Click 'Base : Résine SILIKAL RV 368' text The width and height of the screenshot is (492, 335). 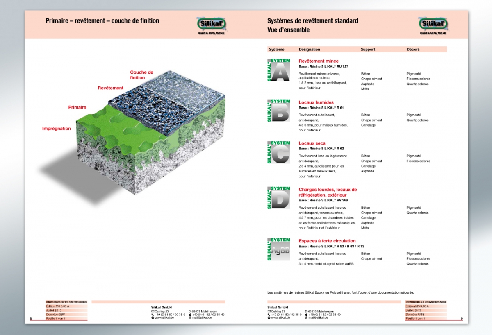point(323,201)
